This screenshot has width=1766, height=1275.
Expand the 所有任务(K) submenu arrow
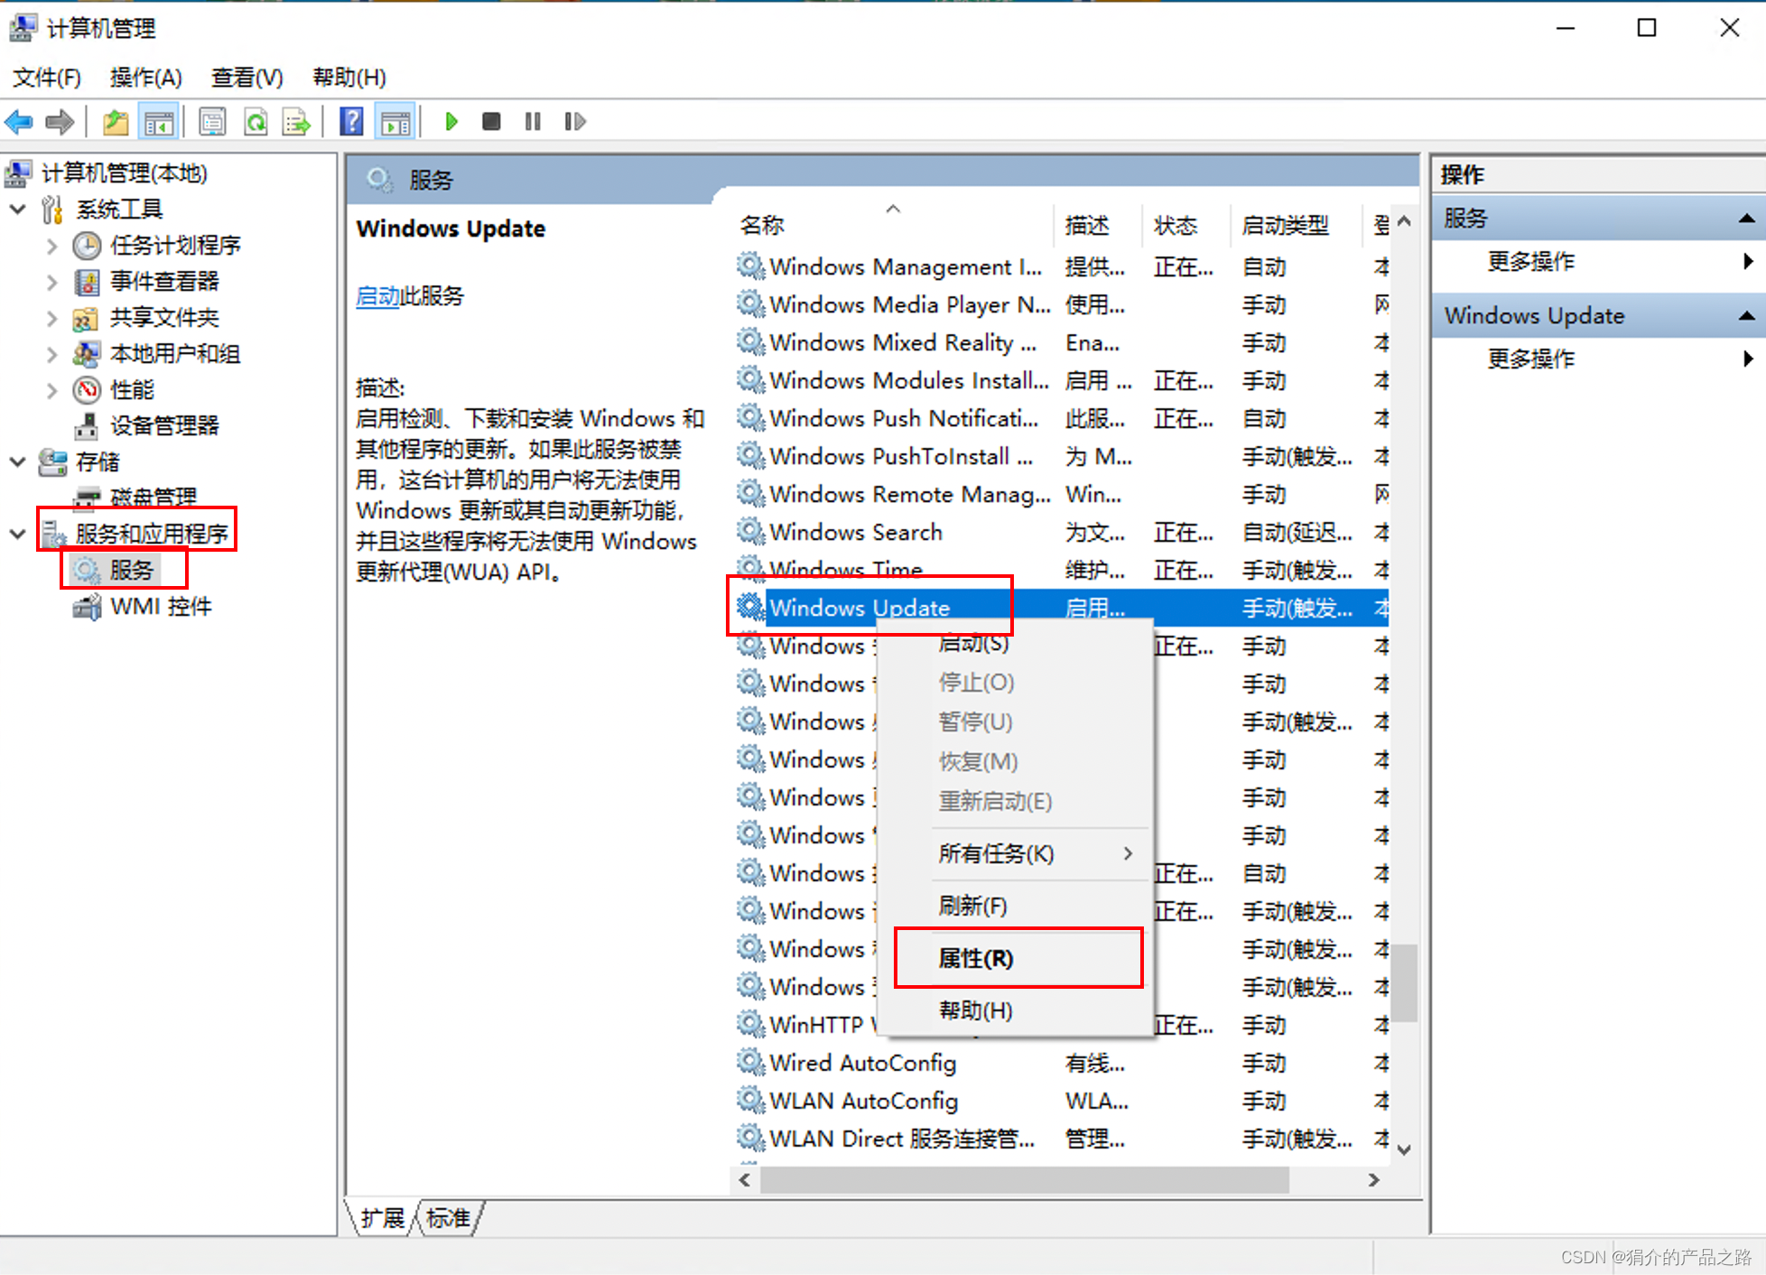pyautogui.click(x=1128, y=853)
